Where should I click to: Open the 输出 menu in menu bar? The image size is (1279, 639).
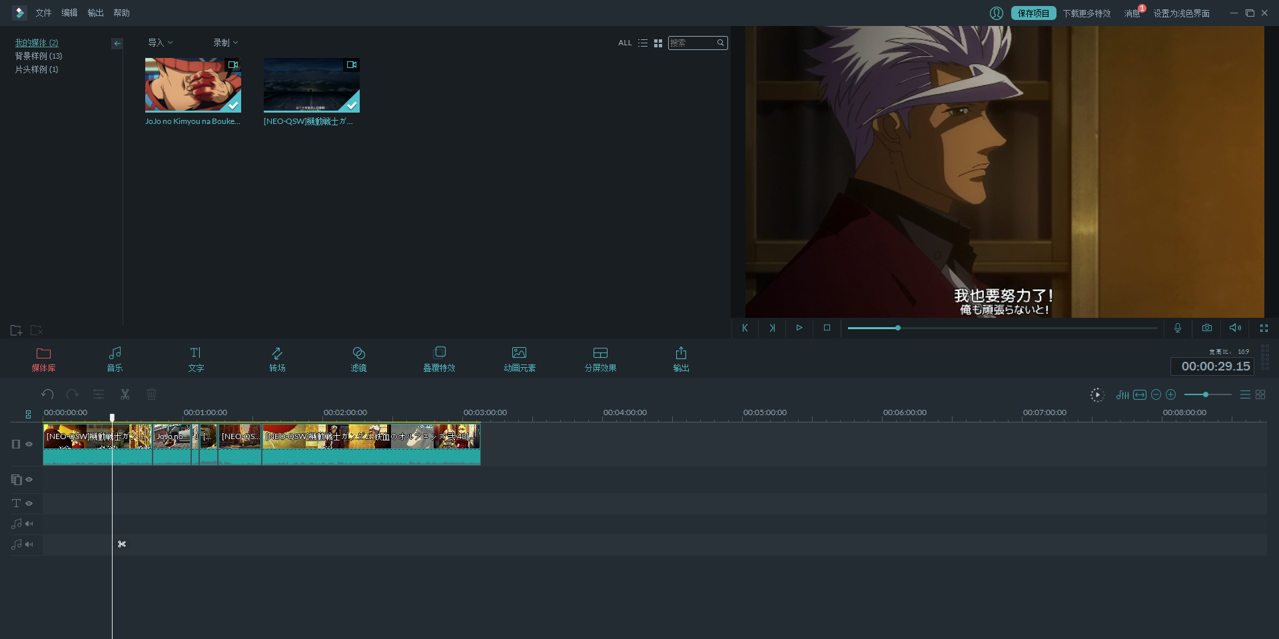(95, 13)
